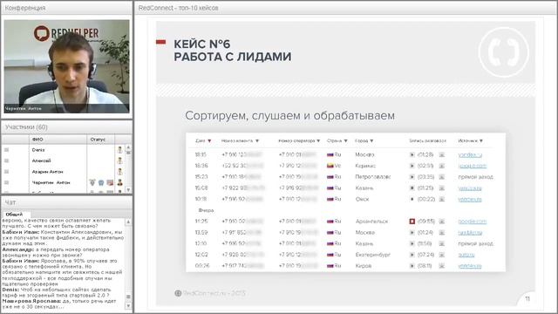This screenshot has width=558, height=314.
Task: Click chat scrollbar down arrow
Action: point(128,306)
